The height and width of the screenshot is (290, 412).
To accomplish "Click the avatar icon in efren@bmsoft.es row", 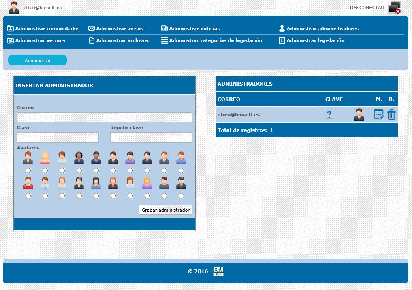I will (x=359, y=115).
